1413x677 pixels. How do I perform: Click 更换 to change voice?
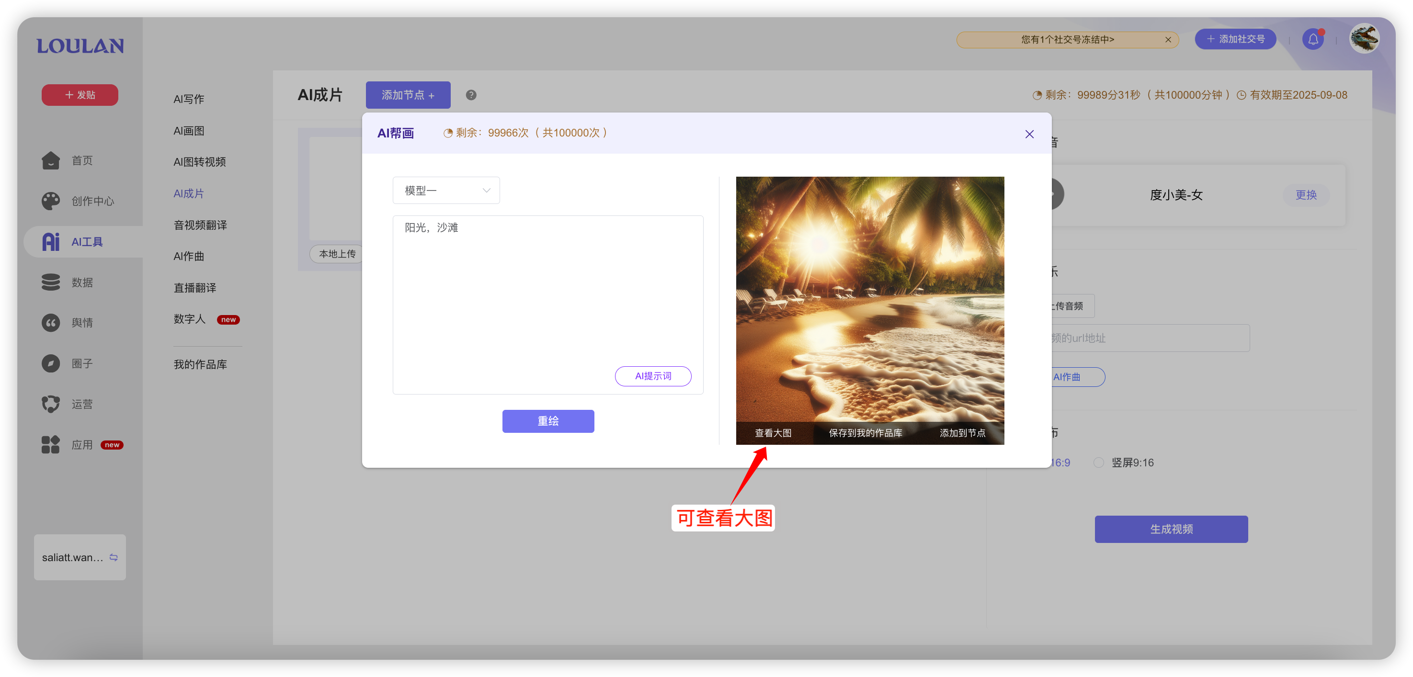click(1306, 195)
